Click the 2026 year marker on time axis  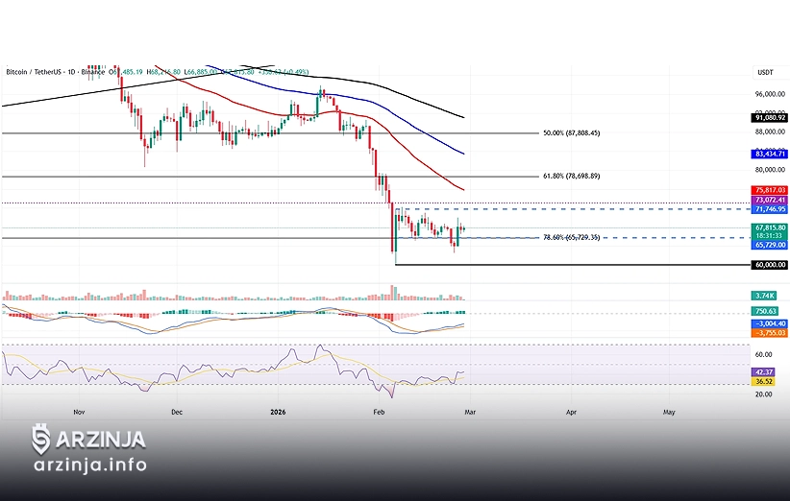click(x=277, y=411)
